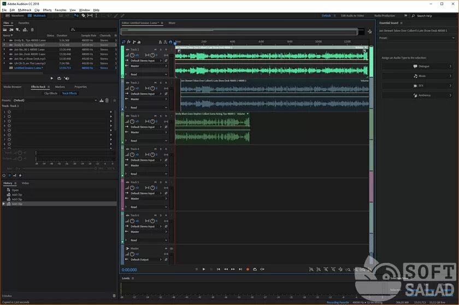Show inputs/outputs section in track controls
Screen dimensions: 459x305
coord(123,42)
